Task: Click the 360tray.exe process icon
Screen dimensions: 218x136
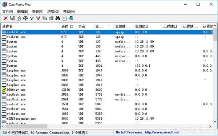Action: (x=4, y=90)
